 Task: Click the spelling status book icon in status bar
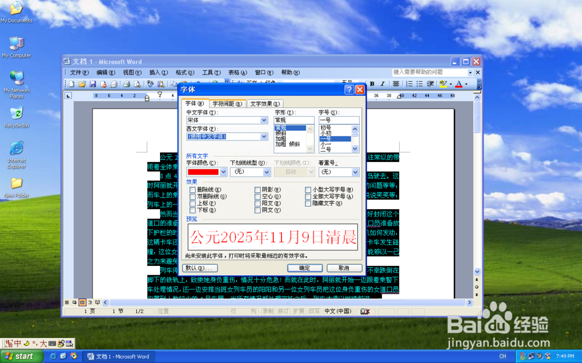click(365, 311)
